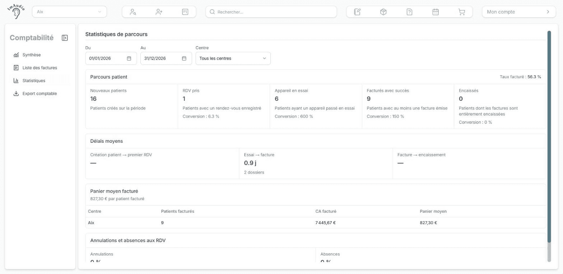Open the notebook with pencil icon
Screen dimensions: 563x274
357,12
